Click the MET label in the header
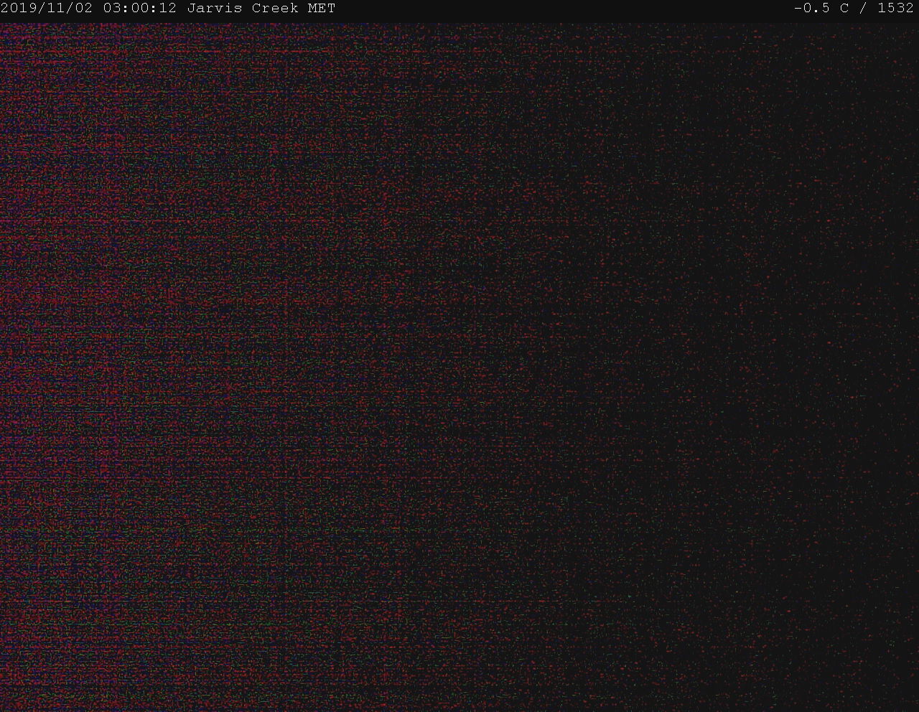Viewport: 919px width, 712px height. point(322,9)
